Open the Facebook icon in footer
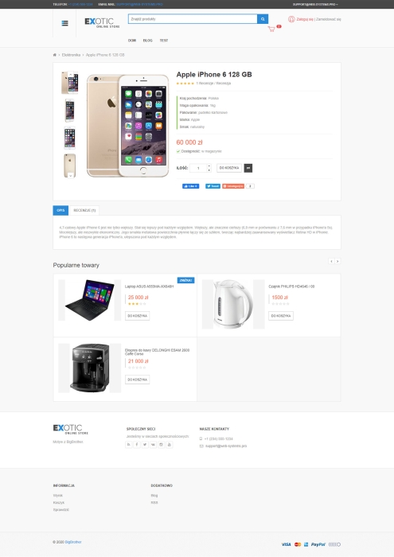 pyautogui.click(x=137, y=444)
